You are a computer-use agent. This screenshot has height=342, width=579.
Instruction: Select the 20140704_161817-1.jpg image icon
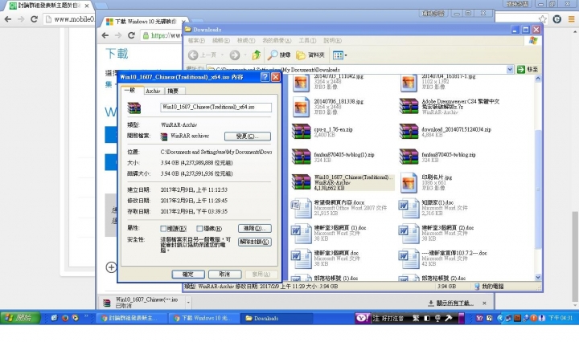409,83
